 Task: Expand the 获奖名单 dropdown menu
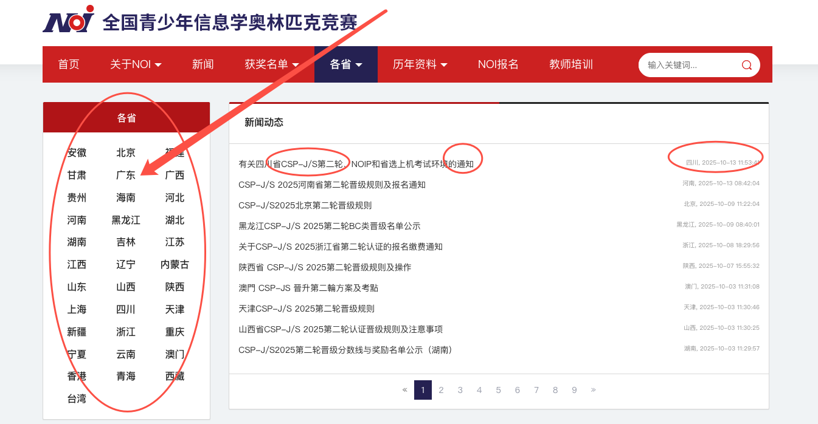tap(272, 64)
